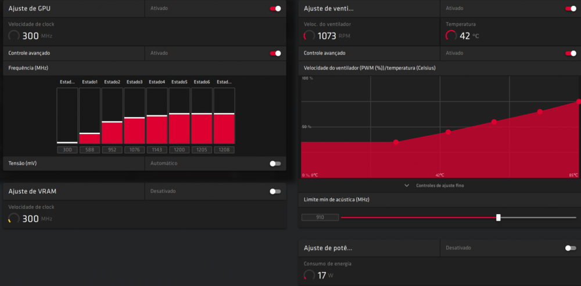Click the VRAM clock speed gauge icon
The width and height of the screenshot is (581, 286).
pos(15,219)
